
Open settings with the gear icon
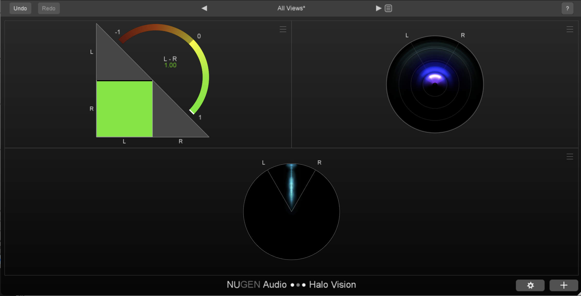530,285
